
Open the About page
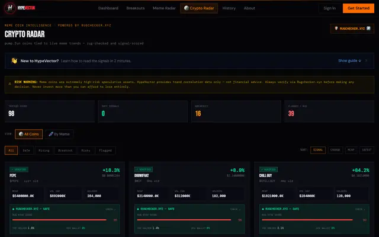pyautogui.click(x=249, y=8)
